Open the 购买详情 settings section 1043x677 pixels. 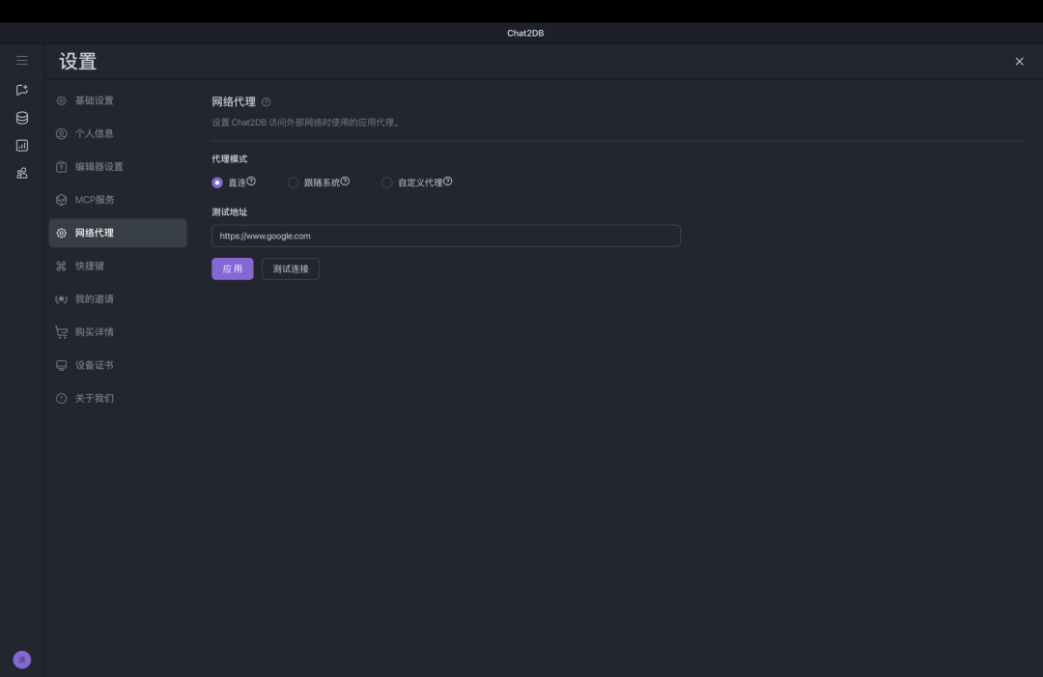(x=118, y=332)
